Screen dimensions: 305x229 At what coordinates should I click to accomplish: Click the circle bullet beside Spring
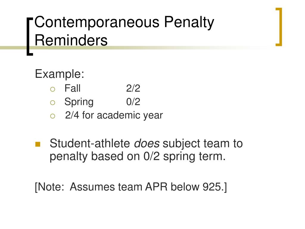point(52,103)
